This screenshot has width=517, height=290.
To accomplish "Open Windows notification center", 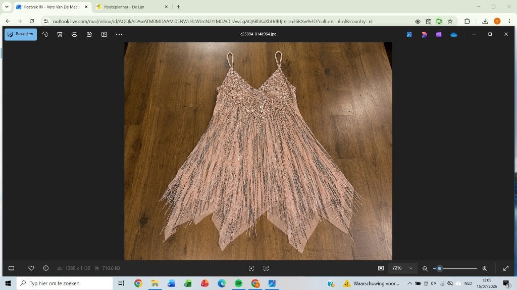I will point(507,283).
